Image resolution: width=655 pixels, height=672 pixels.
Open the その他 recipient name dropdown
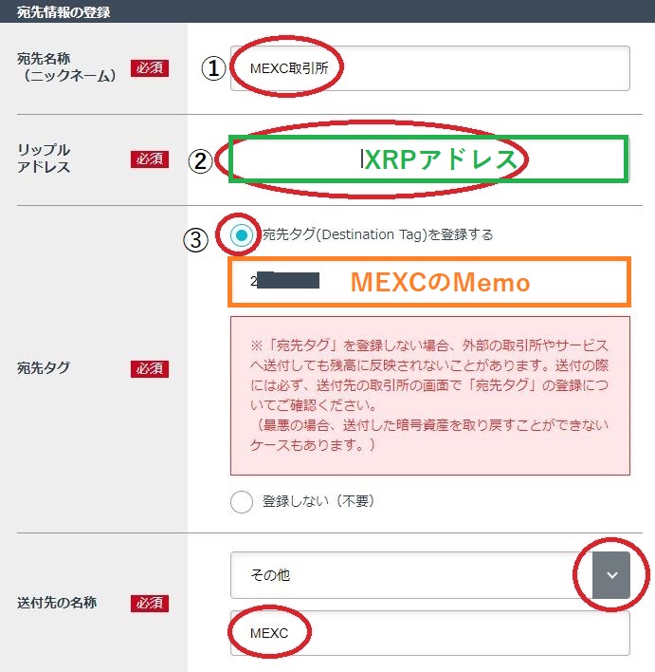(429, 575)
